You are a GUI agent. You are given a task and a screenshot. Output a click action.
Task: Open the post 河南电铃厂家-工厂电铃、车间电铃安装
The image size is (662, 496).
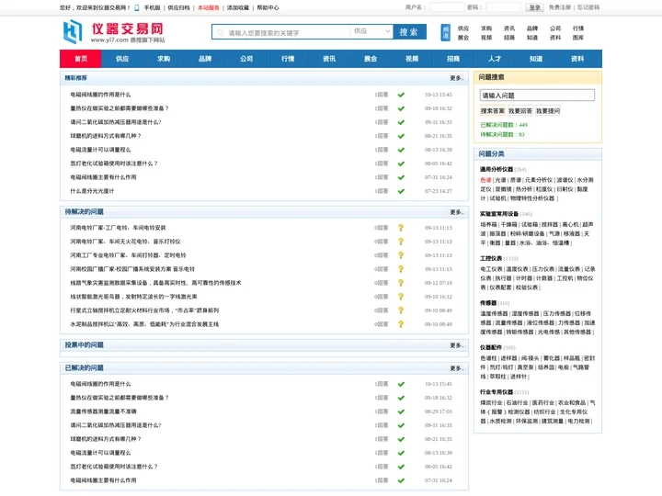[118, 228]
